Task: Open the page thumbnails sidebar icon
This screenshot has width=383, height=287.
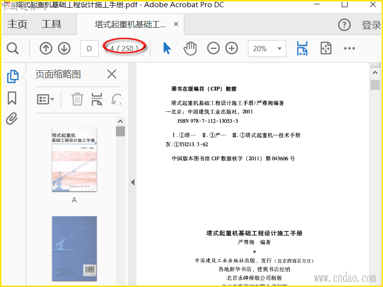Action: [x=13, y=77]
